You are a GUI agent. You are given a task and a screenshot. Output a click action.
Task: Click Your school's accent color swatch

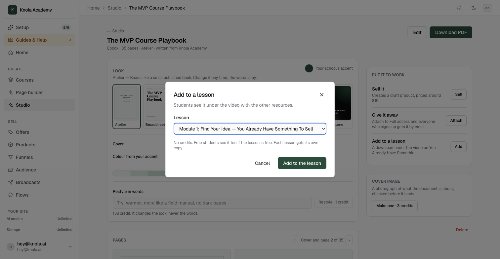pyautogui.click(x=309, y=68)
